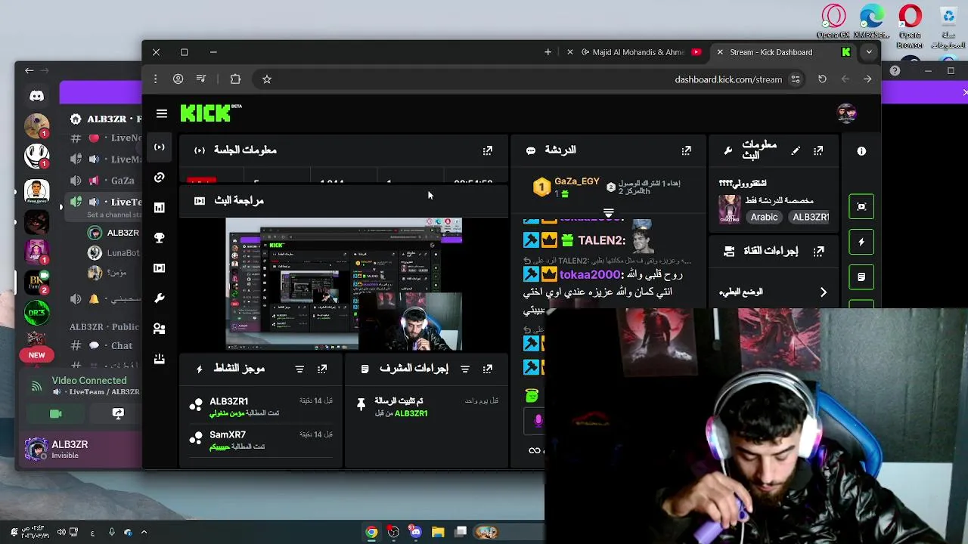Open the trophy achievements sidebar icon

tap(159, 238)
